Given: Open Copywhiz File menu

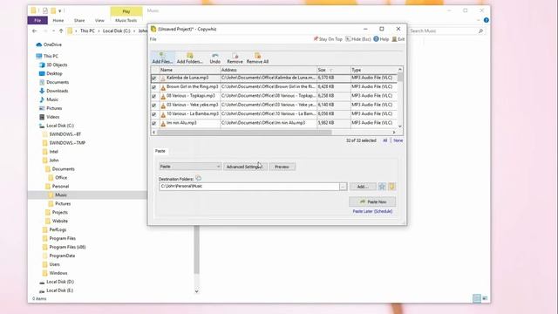Looking at the screenshot, I should pyautogui.click(x=153, y=39).
